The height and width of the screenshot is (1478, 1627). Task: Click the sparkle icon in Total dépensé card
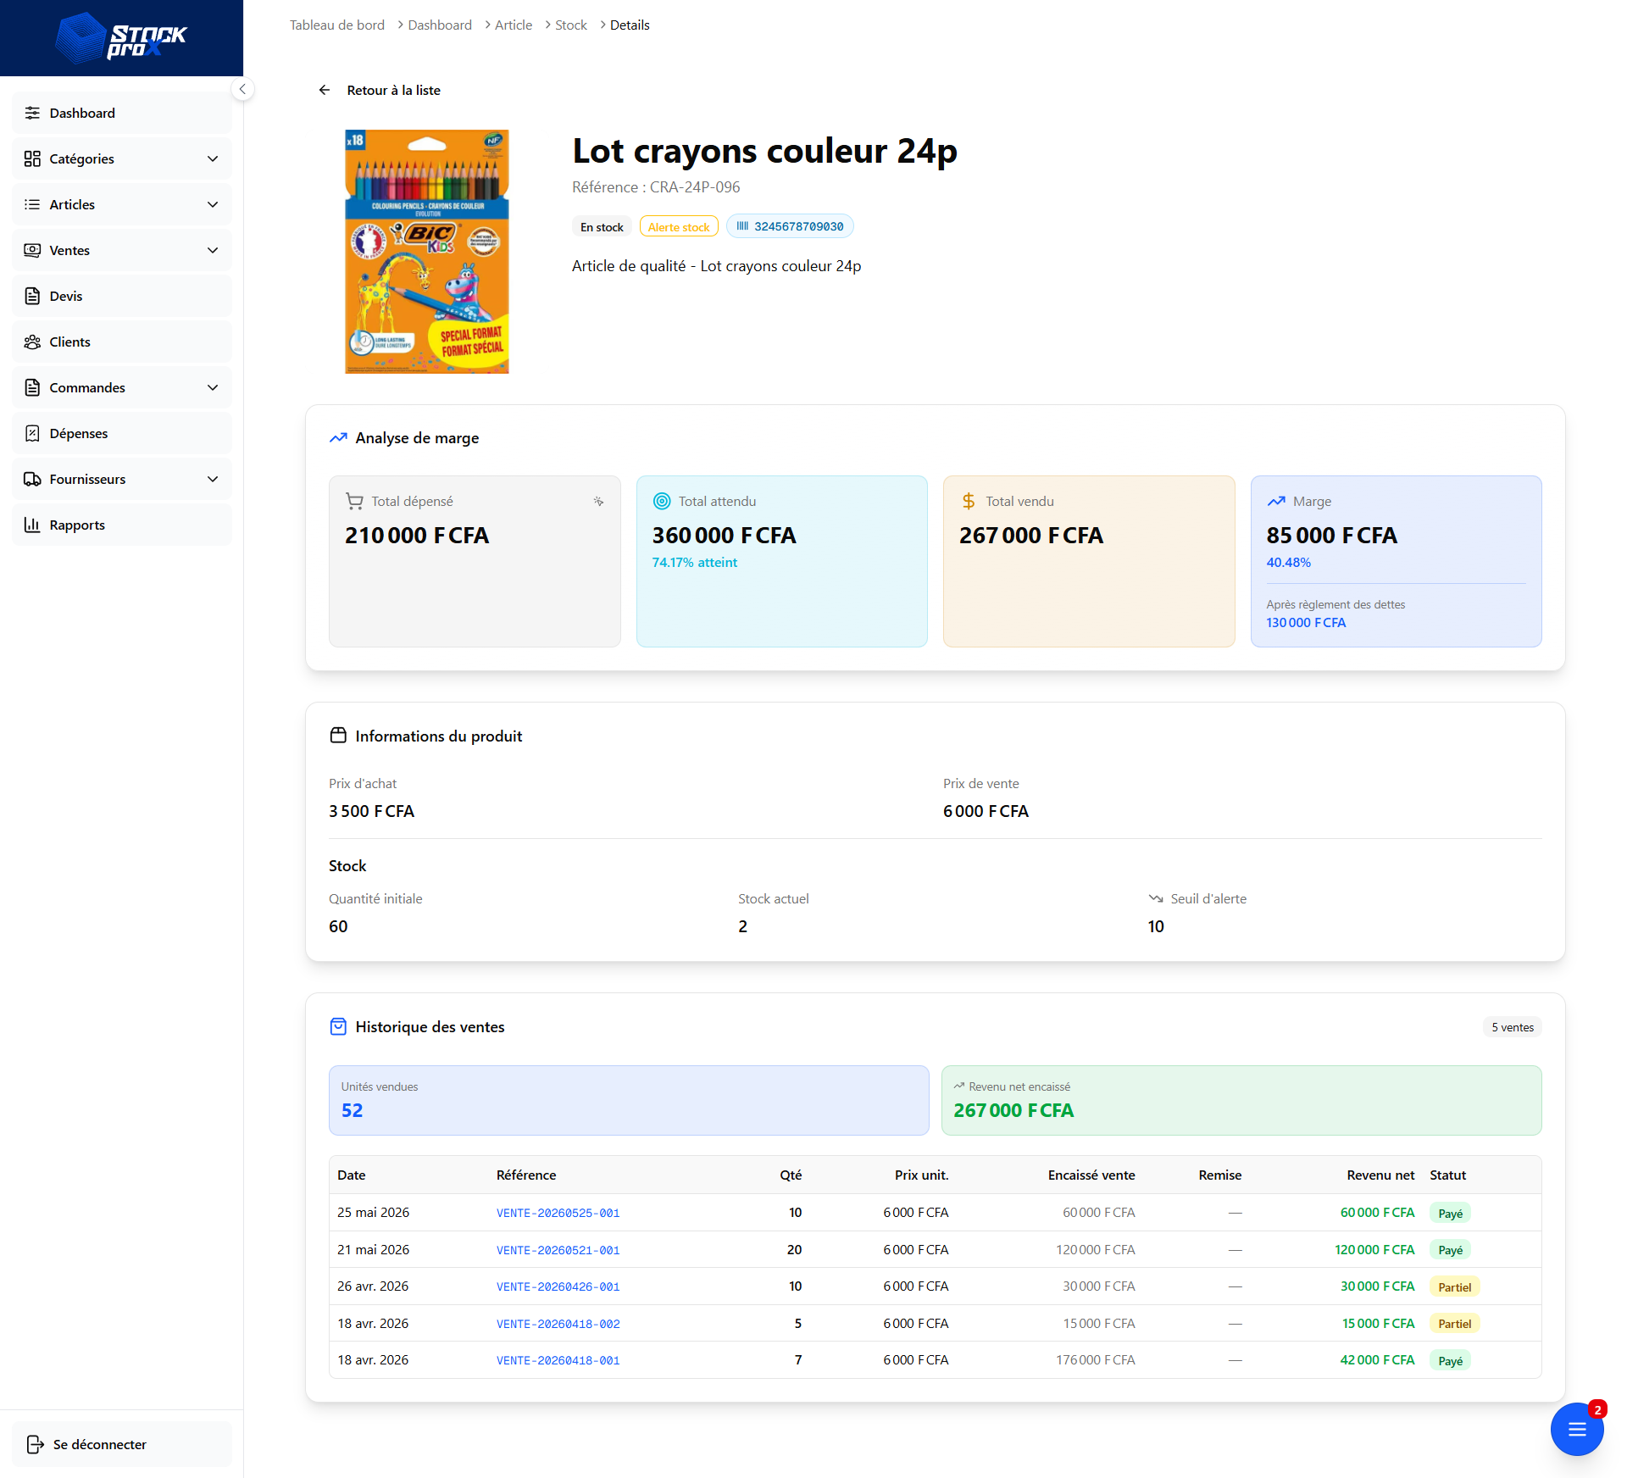[598, 501]
